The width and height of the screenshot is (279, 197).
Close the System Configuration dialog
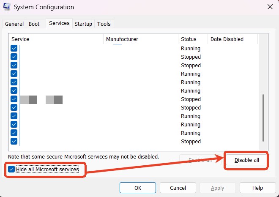point(270,7)
